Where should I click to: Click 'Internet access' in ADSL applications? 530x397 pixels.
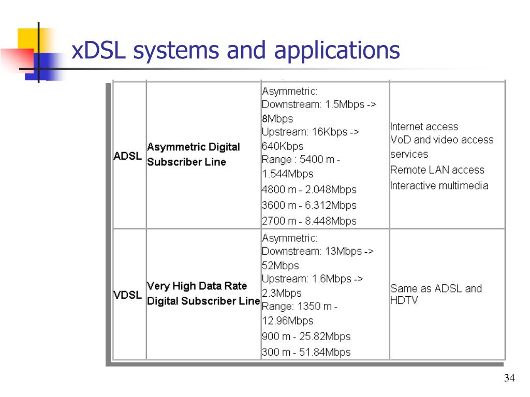(424, 127)
